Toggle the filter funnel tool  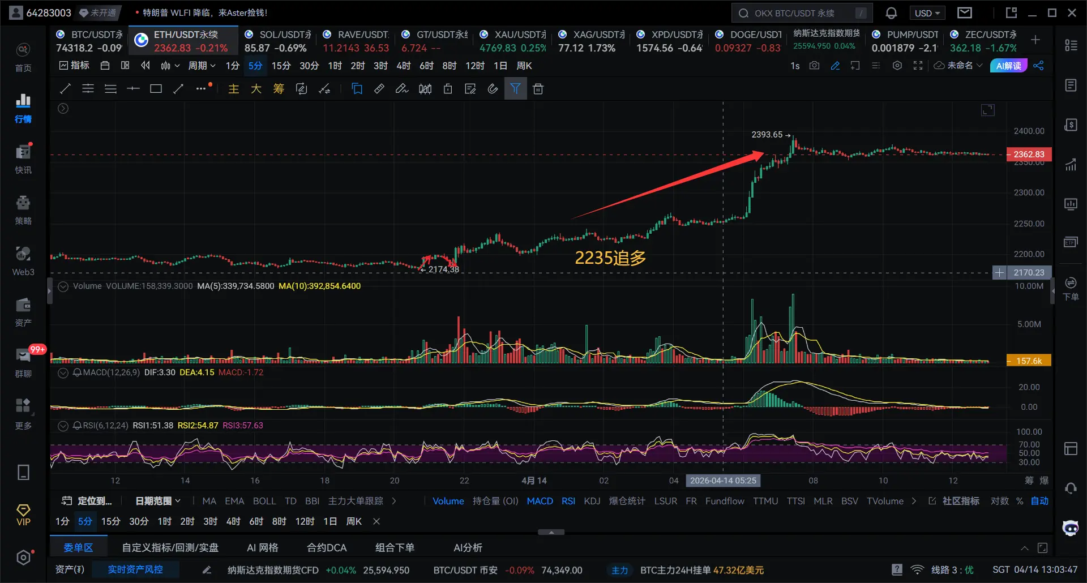515,89
